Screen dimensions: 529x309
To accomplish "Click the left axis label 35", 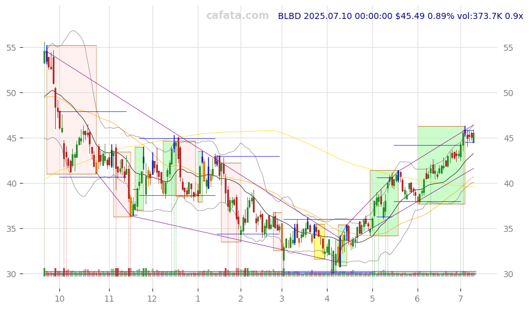I will click(11, 229).
